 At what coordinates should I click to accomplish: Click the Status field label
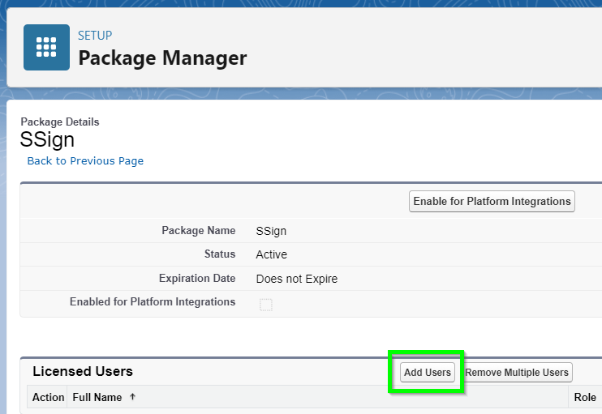tap(220, 254)
